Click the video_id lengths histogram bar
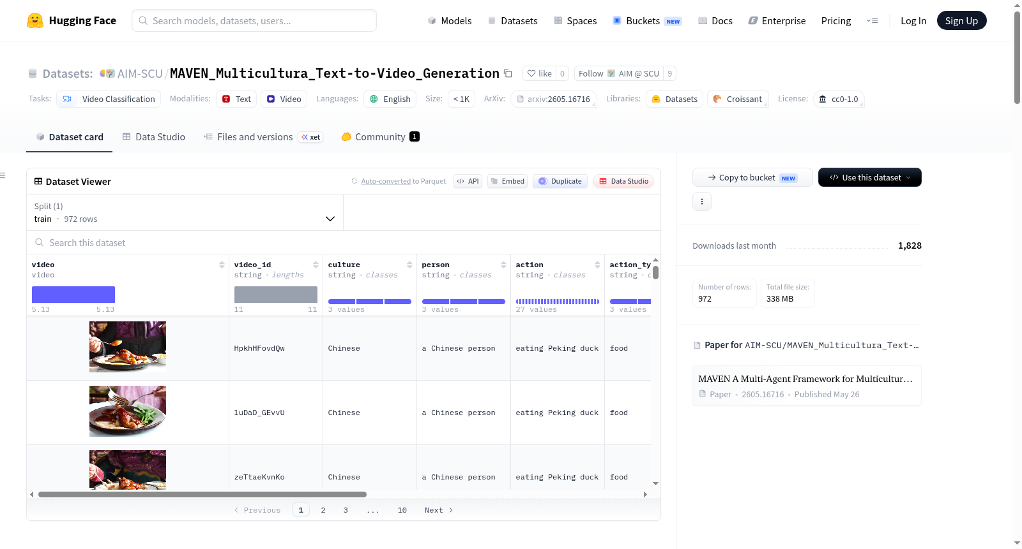The width and height of the screenshot is (1022, 549). pos(276,295)
